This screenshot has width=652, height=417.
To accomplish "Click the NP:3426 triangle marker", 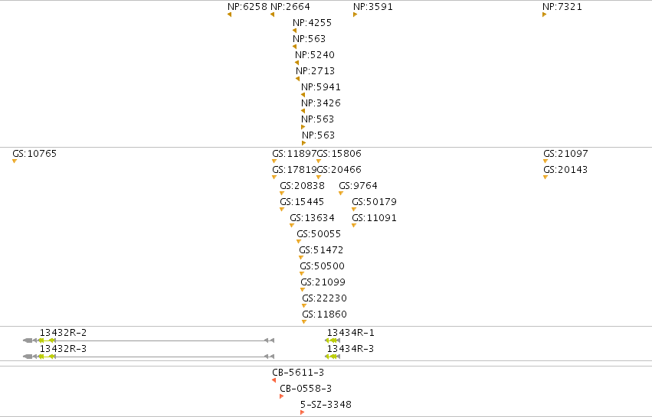I will pos(303,111).
